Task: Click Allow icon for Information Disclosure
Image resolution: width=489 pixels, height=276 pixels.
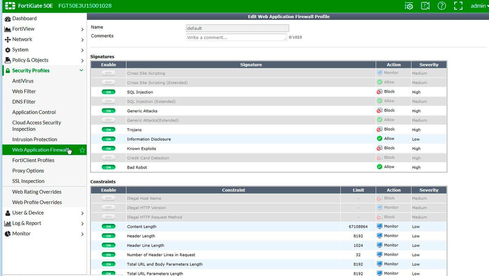Action: [x=379, y=139]
